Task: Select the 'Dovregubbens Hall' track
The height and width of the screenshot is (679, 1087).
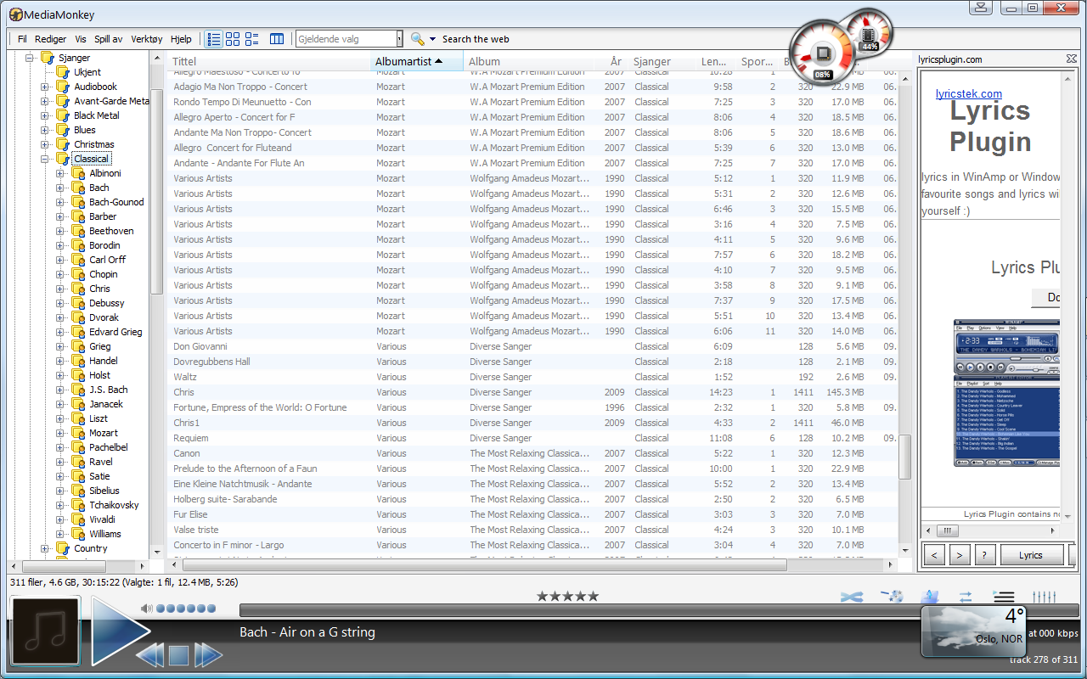Action: (x=532, y=362)
